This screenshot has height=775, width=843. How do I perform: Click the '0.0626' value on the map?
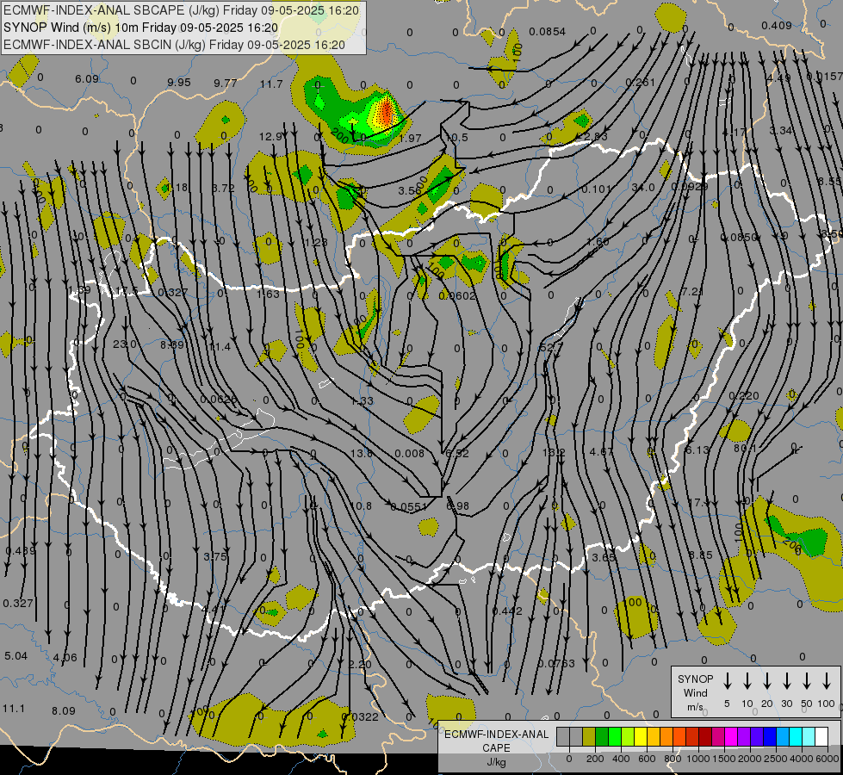pyautogui.click(x=218, y=399)
